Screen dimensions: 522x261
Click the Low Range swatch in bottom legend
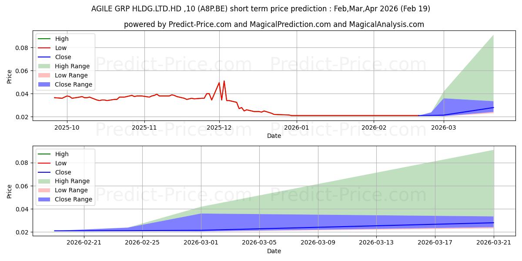coord(45,191)
